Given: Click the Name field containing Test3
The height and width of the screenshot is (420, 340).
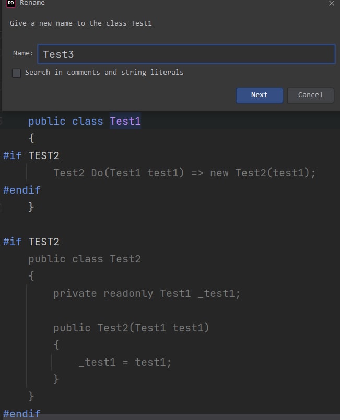Looking at the screenshot, I should pyautogui.click(x=186, y=54).
